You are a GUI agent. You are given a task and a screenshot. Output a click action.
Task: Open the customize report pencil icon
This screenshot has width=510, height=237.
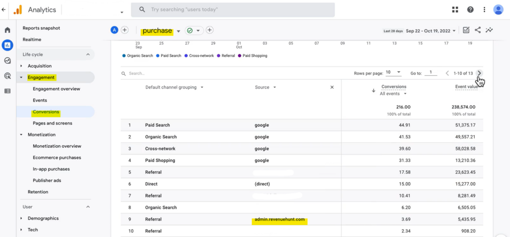tap(466, 30)
